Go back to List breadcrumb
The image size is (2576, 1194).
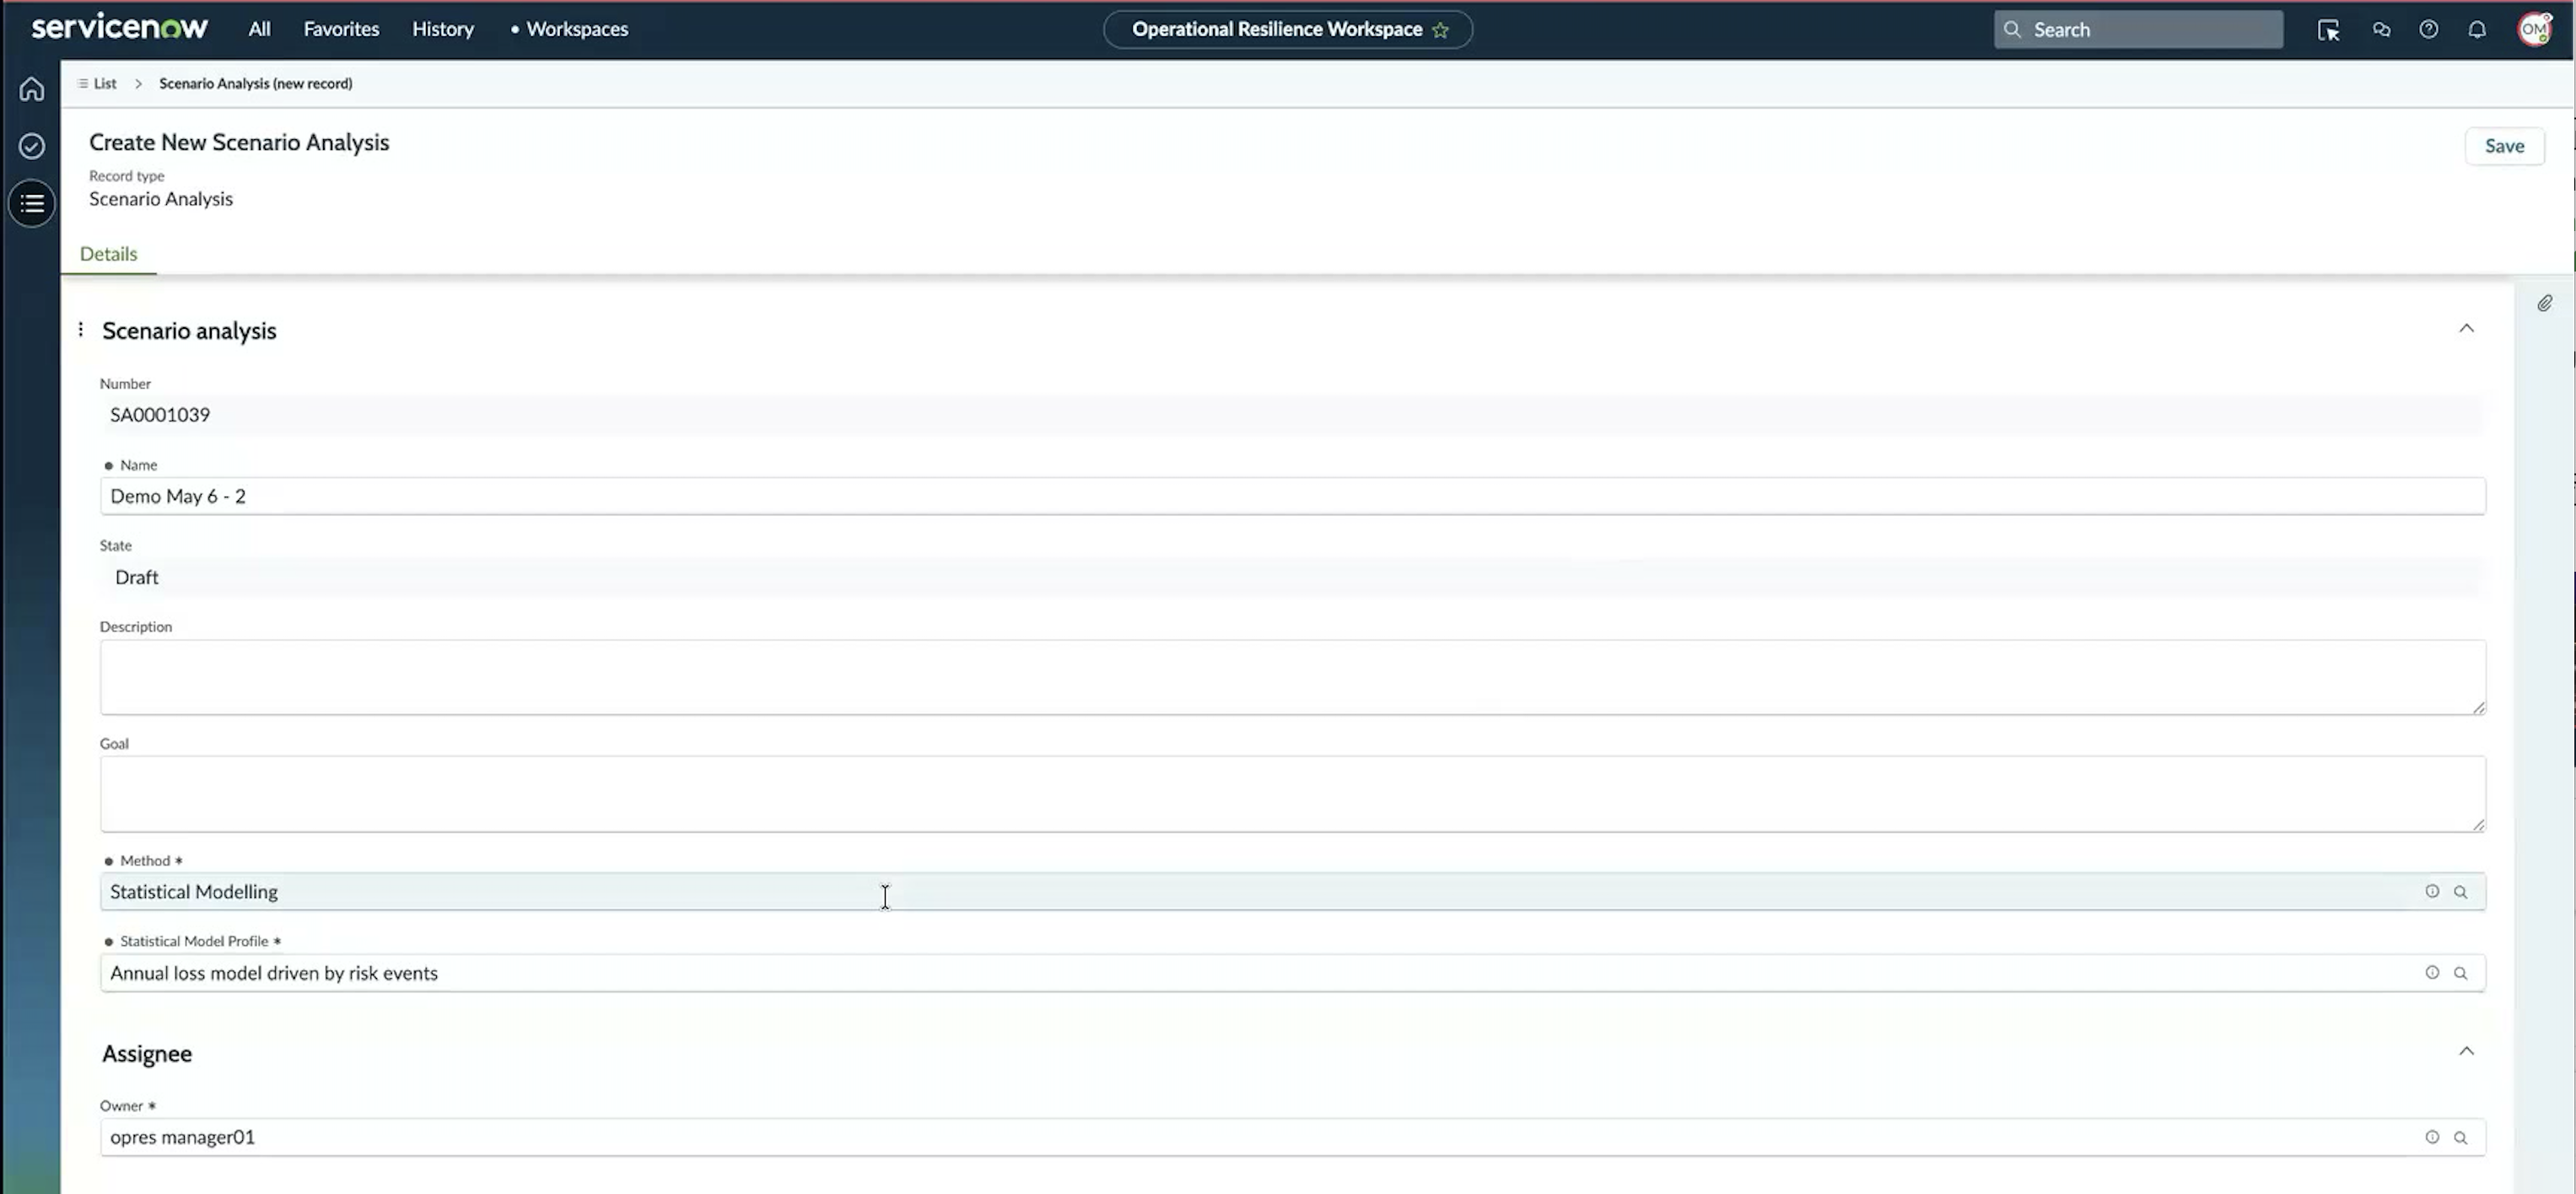pyautogui.click(x=105, y=84)
